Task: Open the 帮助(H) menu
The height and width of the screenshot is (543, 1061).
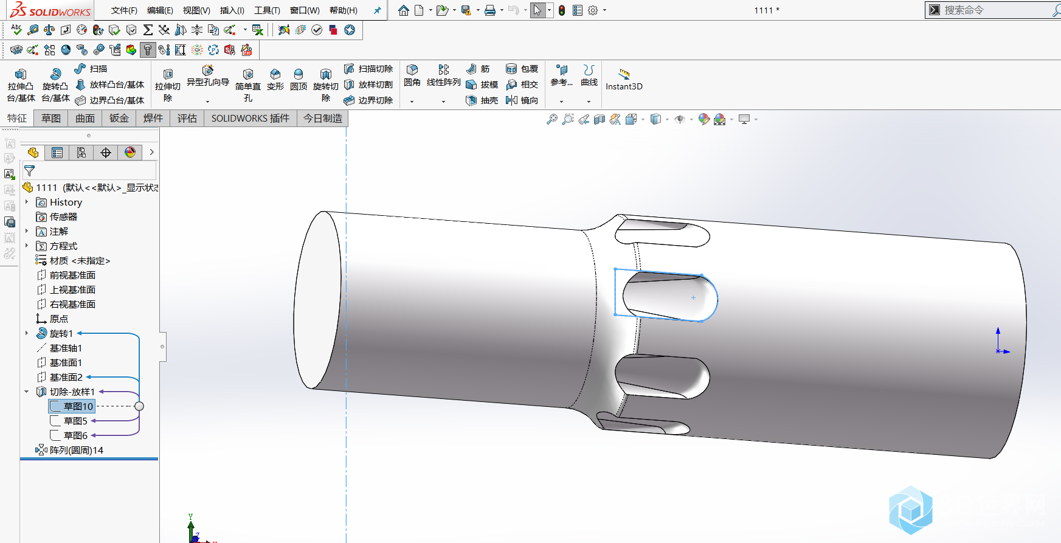Action: [x=344, y=10]
